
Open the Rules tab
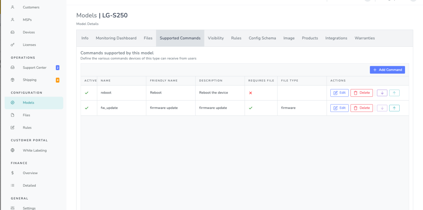236,38
